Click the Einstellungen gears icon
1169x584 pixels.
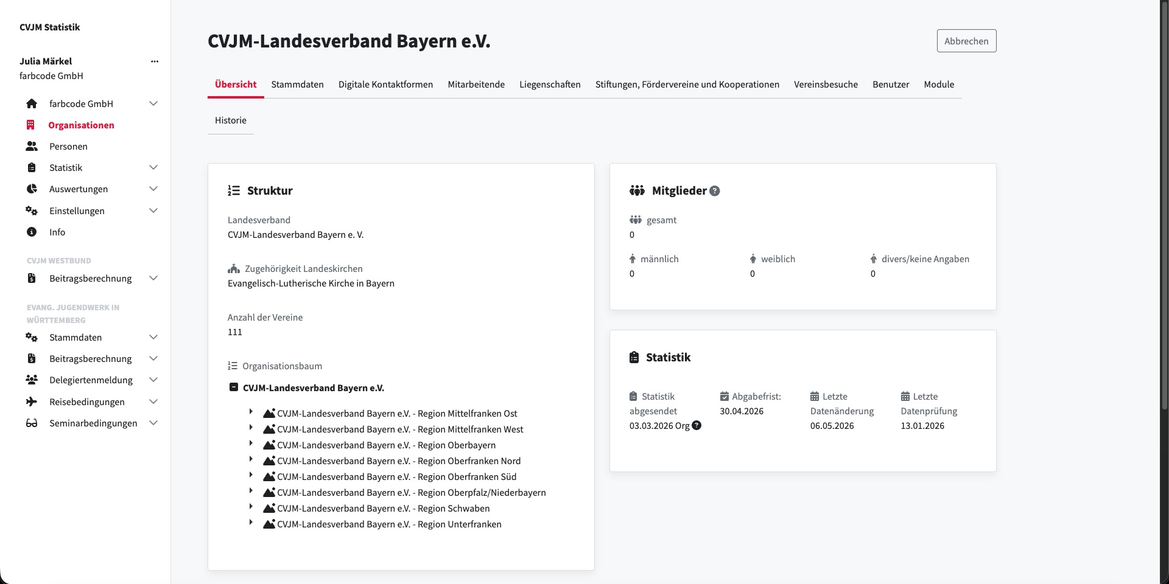32,210
